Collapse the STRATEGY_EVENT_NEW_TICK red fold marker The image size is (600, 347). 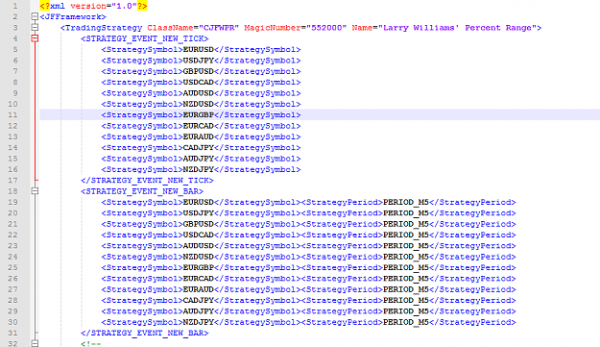pos(35,38)
